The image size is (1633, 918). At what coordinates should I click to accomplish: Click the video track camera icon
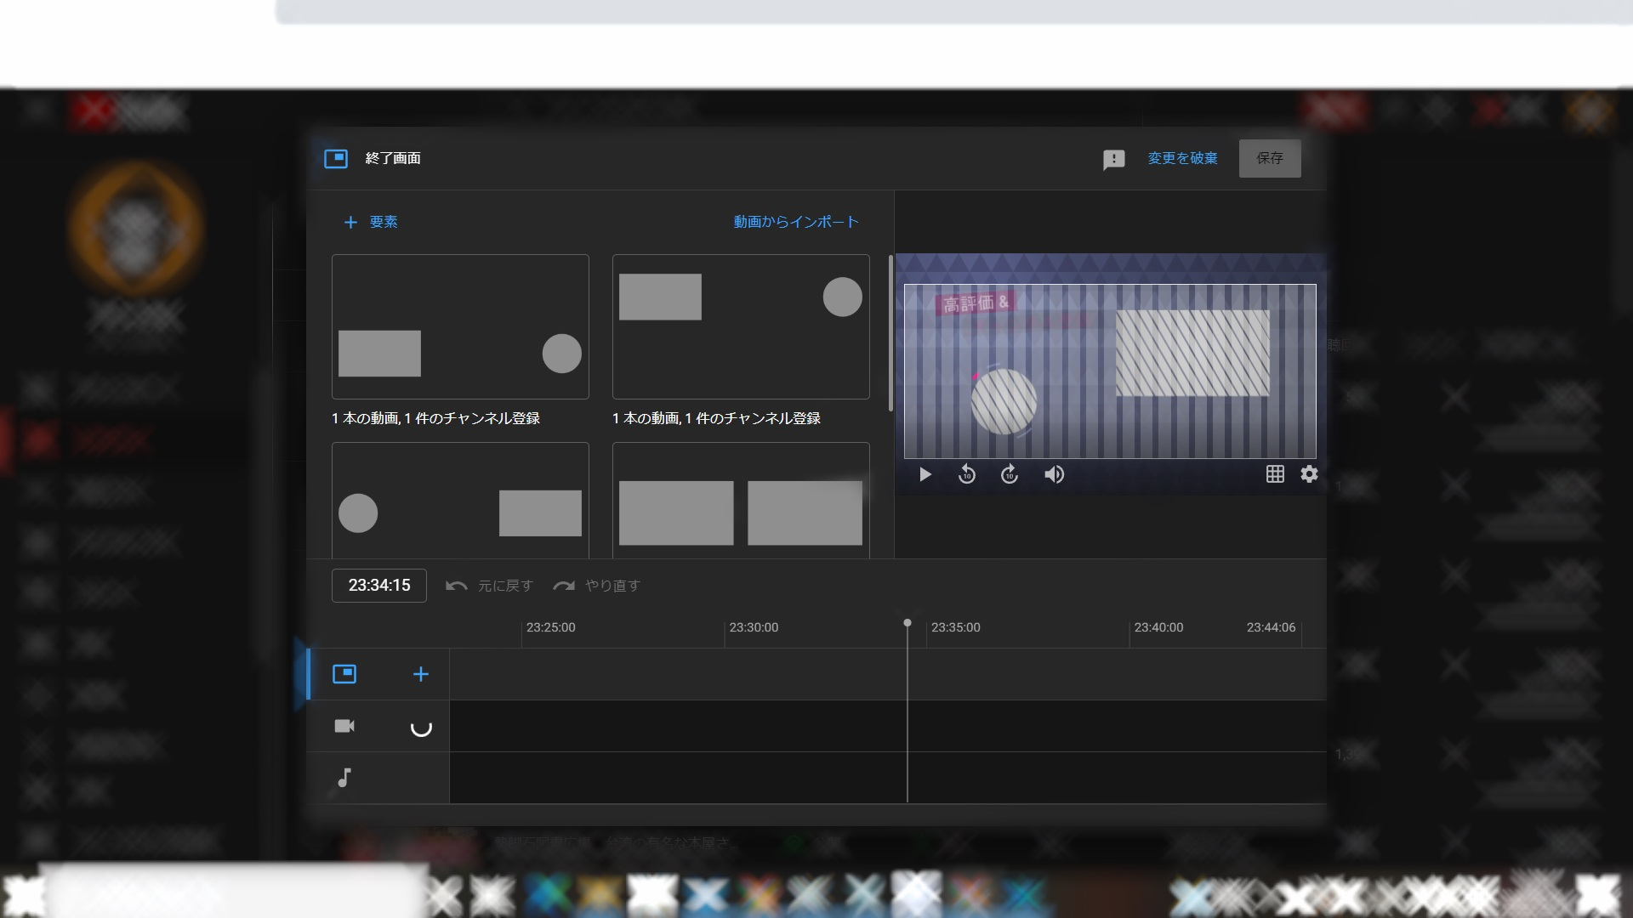pos(344,726)
